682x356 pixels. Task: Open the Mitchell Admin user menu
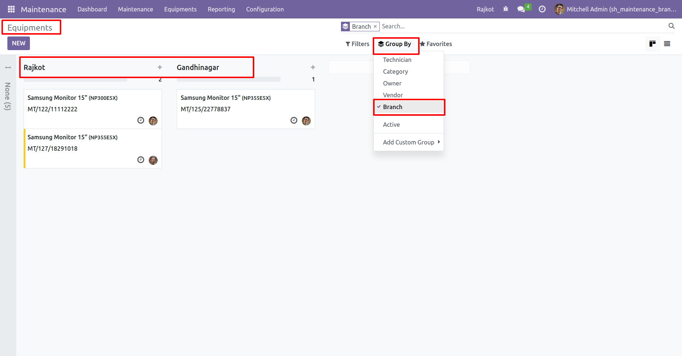click(x=615, y=9)
